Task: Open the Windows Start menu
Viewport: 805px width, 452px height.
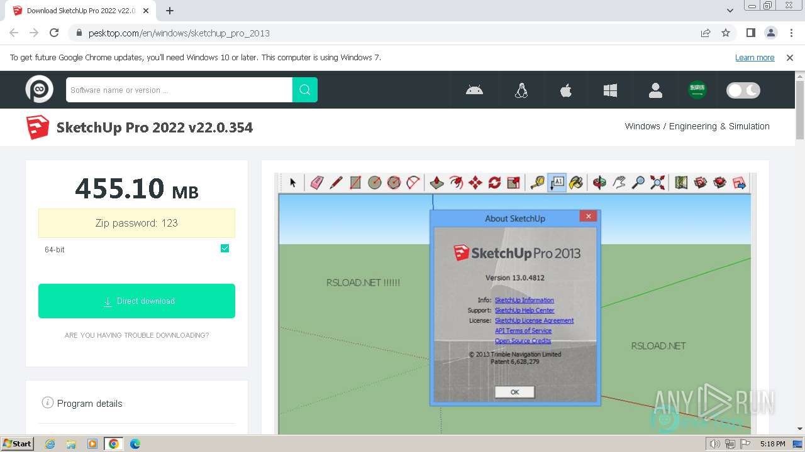Action: pos(17,444)
